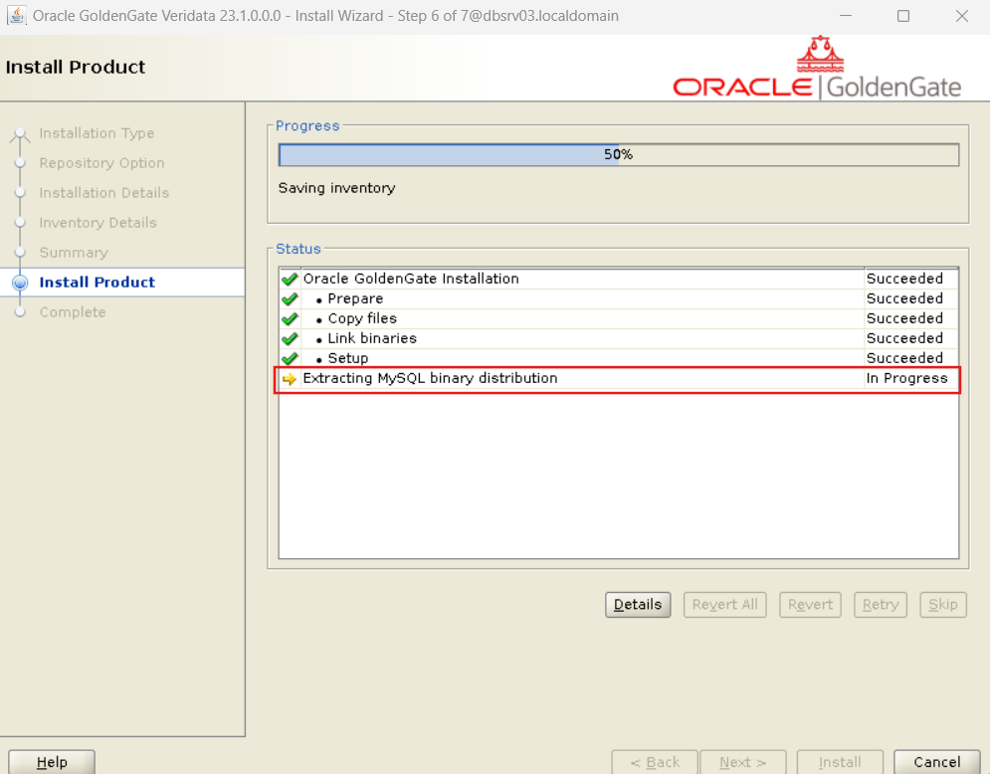Viewport: 990px width, 774px height.
Task: Click the 50% installation progress bar
Action: [619, 154]
